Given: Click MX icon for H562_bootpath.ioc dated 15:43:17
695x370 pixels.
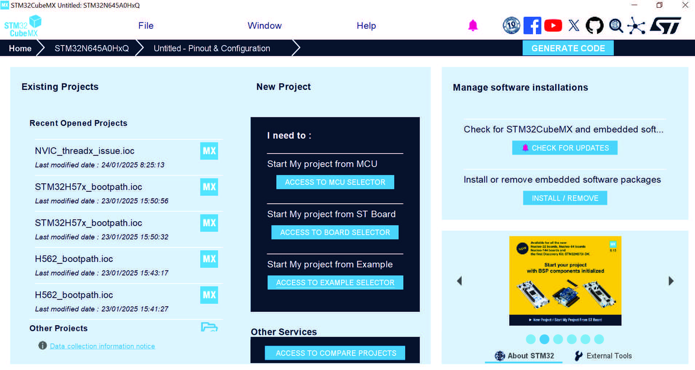Looking at the screenshot, I should click(209, 259).
